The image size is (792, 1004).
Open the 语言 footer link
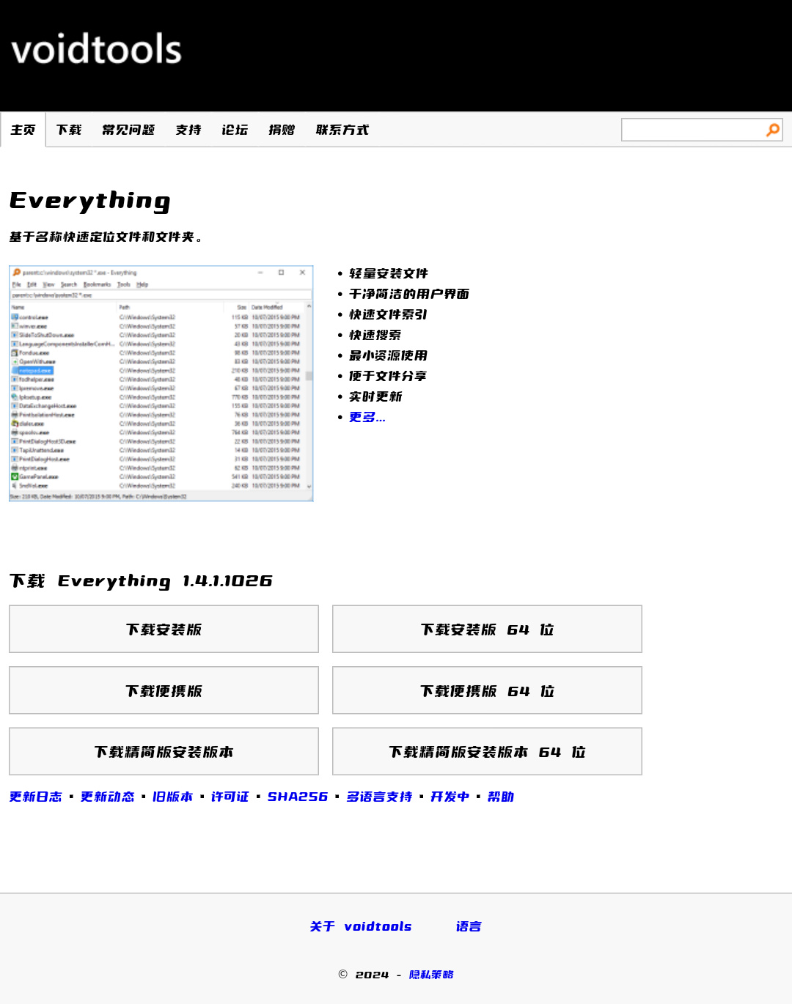(x=469, y=926)
